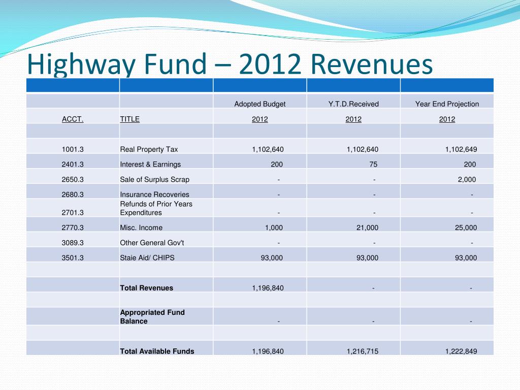The height and width of the screenshot is (390, 520).
Task: Click Total Available Funds projection 1,222,849
Action: point(461,351)
